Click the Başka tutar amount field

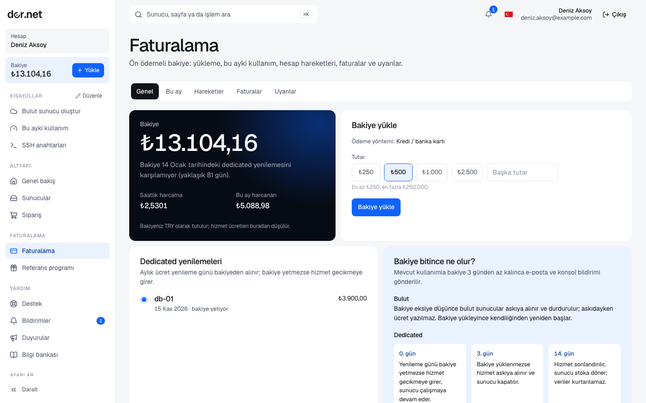[523, 172]
